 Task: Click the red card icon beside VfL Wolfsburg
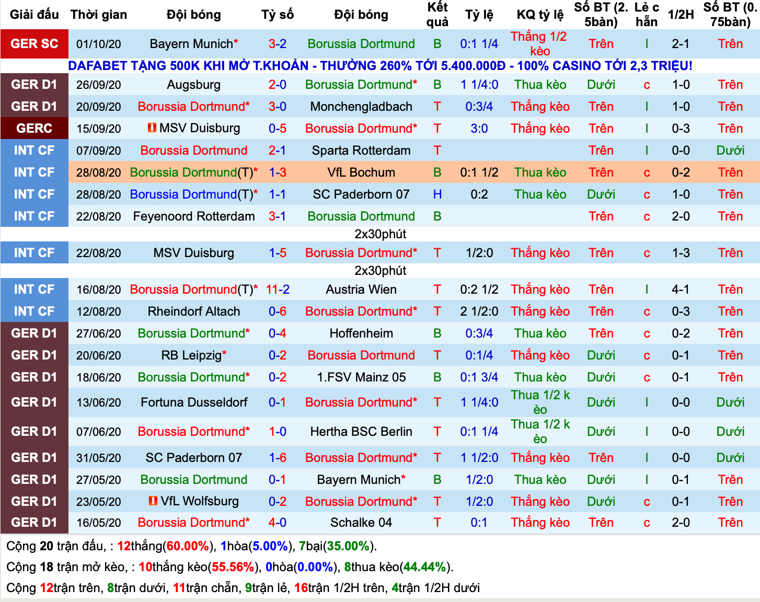click(x=153, y=501)
